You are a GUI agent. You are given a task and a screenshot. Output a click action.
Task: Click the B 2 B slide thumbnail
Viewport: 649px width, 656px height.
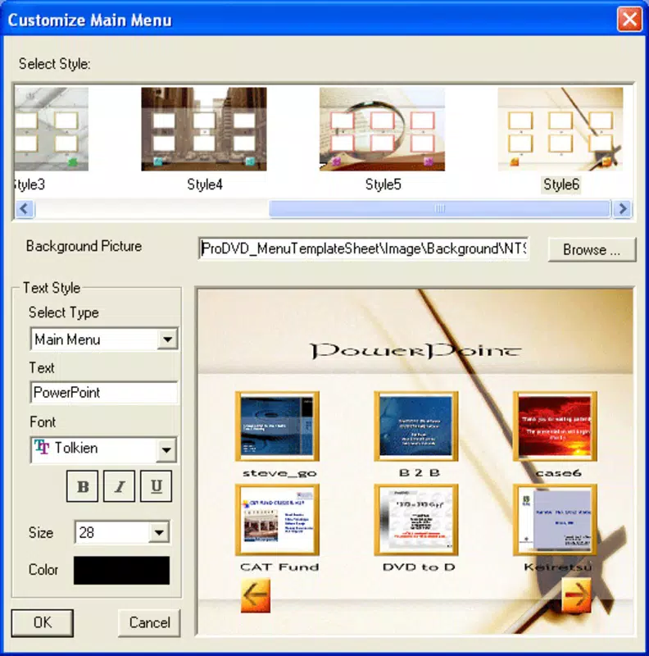point(416,426)
